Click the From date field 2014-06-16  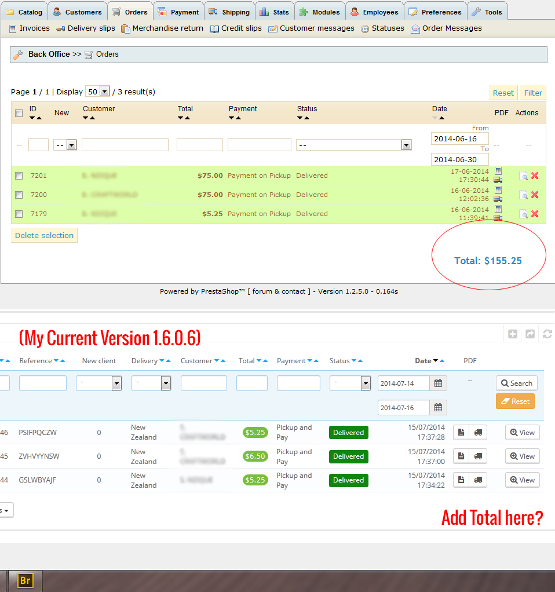(x=460, y=138)
